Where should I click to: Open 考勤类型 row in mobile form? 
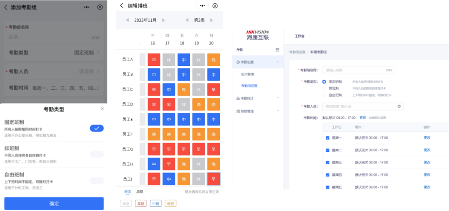click(53, 53)
